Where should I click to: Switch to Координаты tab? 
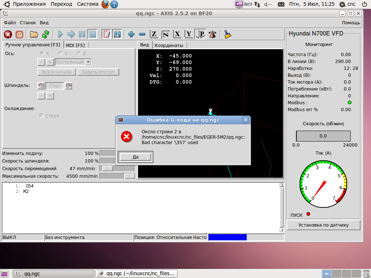[x=169, y=45]
